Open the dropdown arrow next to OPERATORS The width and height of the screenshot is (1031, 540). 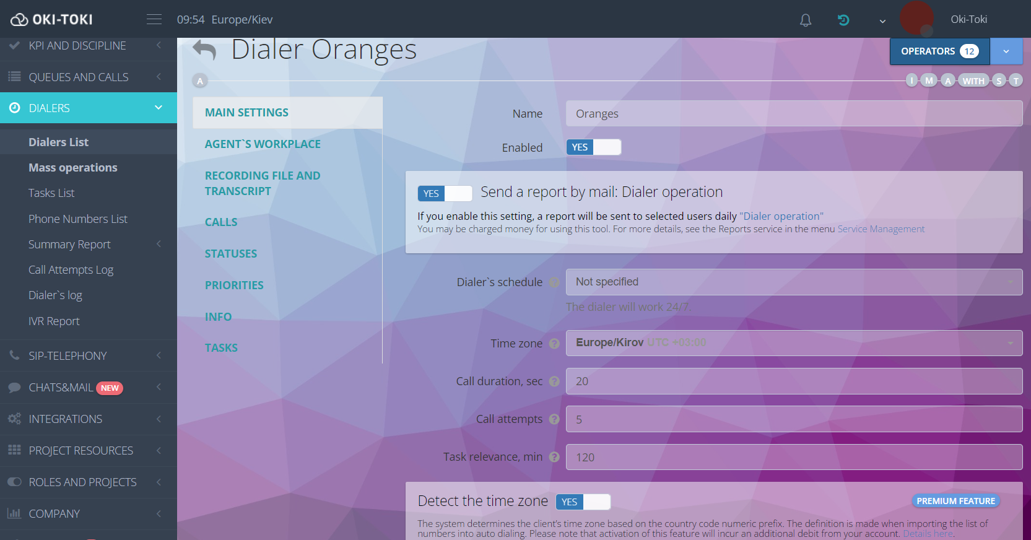pyautogui.click(x=1006, y=51)
